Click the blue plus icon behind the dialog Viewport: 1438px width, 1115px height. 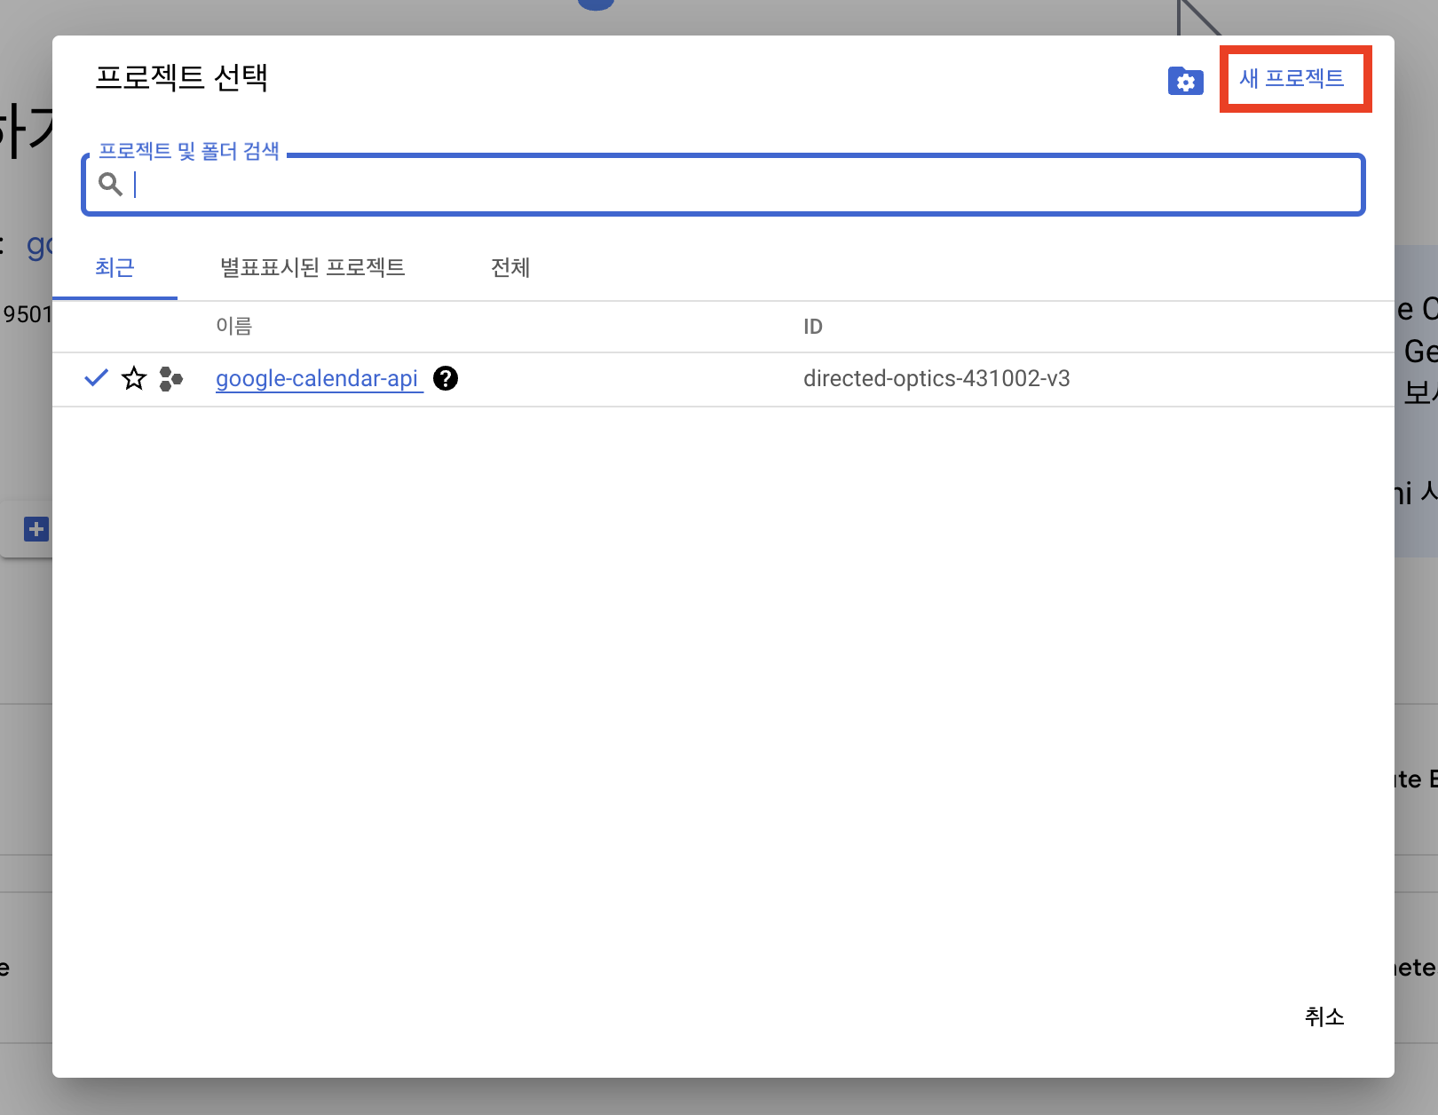pos(36,530)
